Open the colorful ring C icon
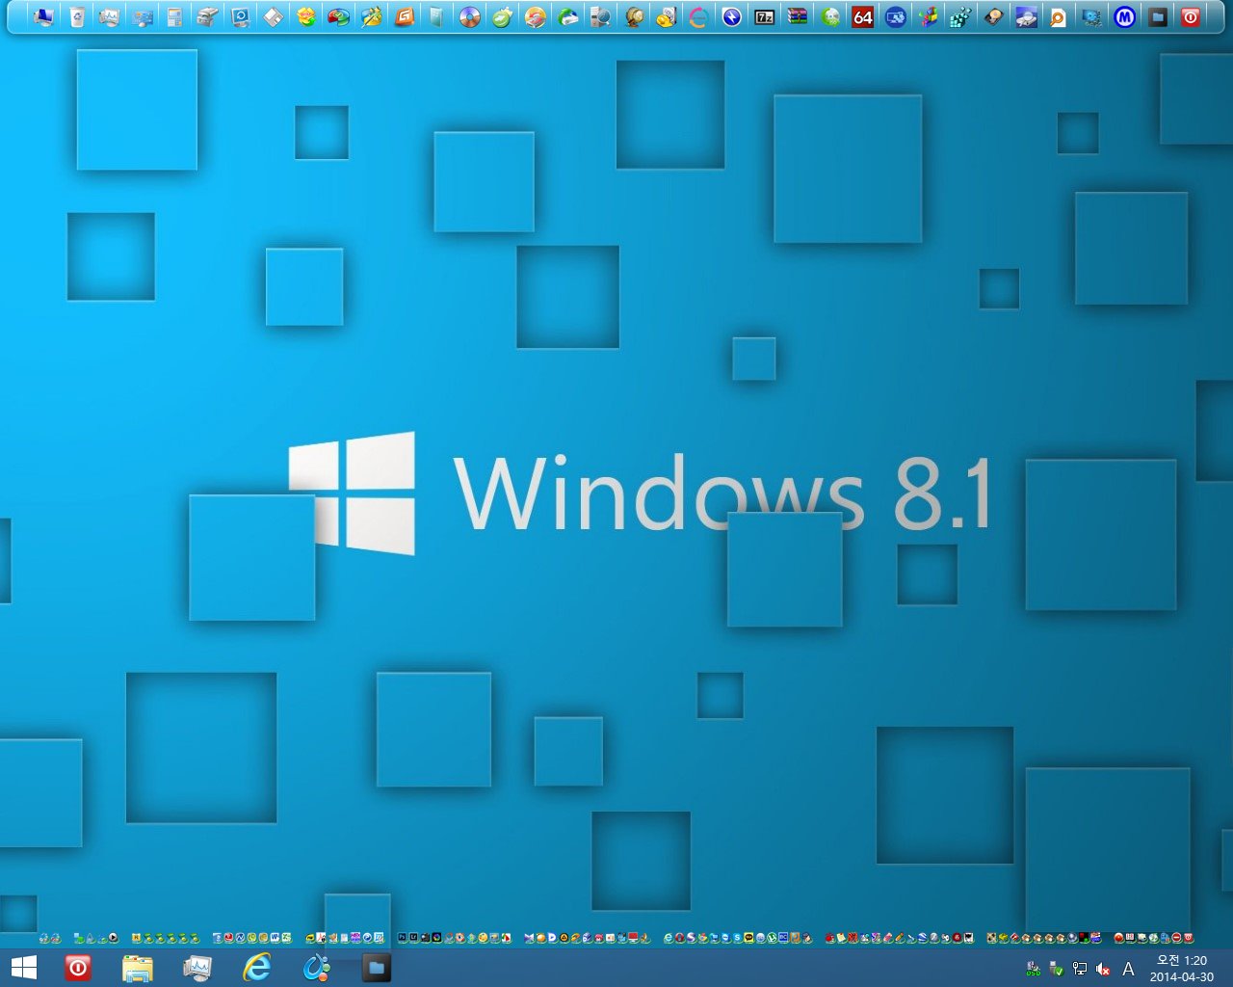This screenshot has height=987, width=1233. click(697, 17)
